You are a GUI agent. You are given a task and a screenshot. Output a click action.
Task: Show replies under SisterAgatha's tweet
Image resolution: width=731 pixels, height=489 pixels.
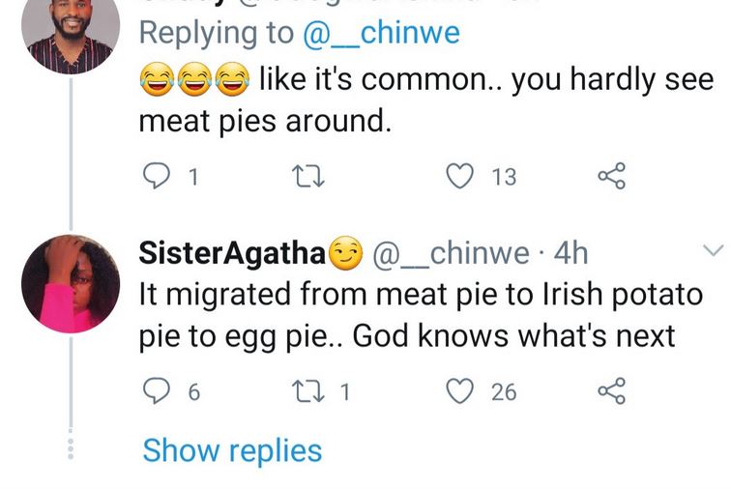pyautogui.click(x=232, y=449)
